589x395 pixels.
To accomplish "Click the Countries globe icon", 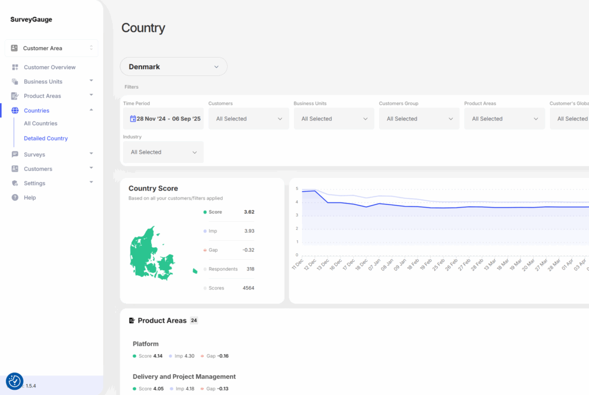I will pos(15,110).
